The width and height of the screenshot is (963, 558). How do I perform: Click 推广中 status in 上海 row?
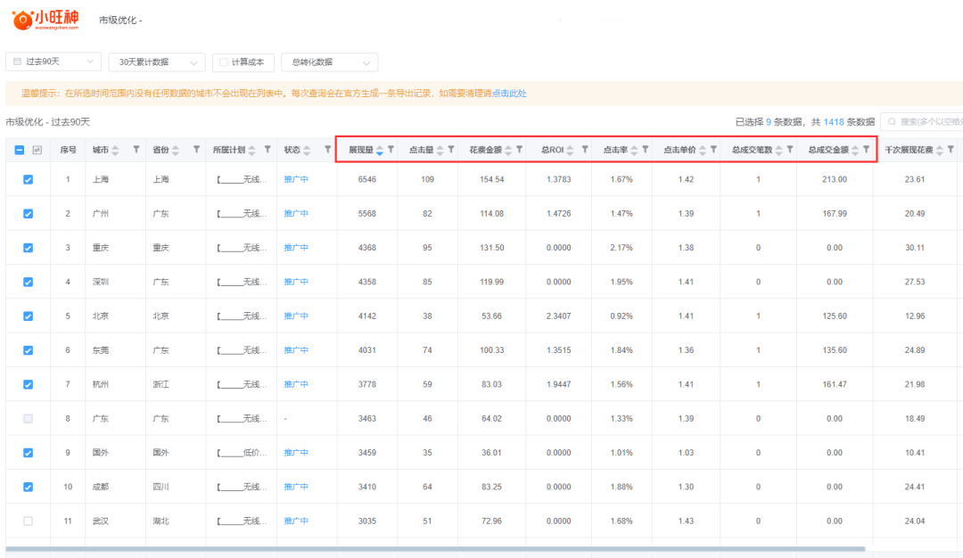(x=296, y=179)
